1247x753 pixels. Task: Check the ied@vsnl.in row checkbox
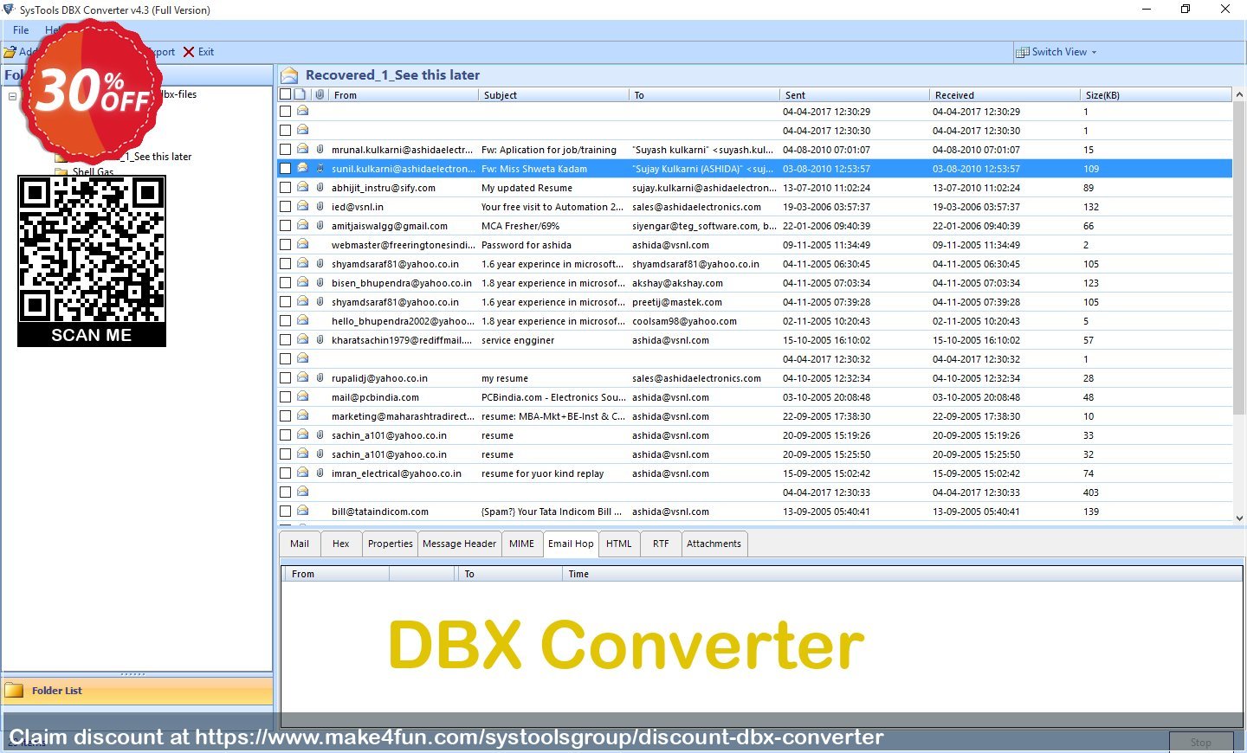[285, 207]
